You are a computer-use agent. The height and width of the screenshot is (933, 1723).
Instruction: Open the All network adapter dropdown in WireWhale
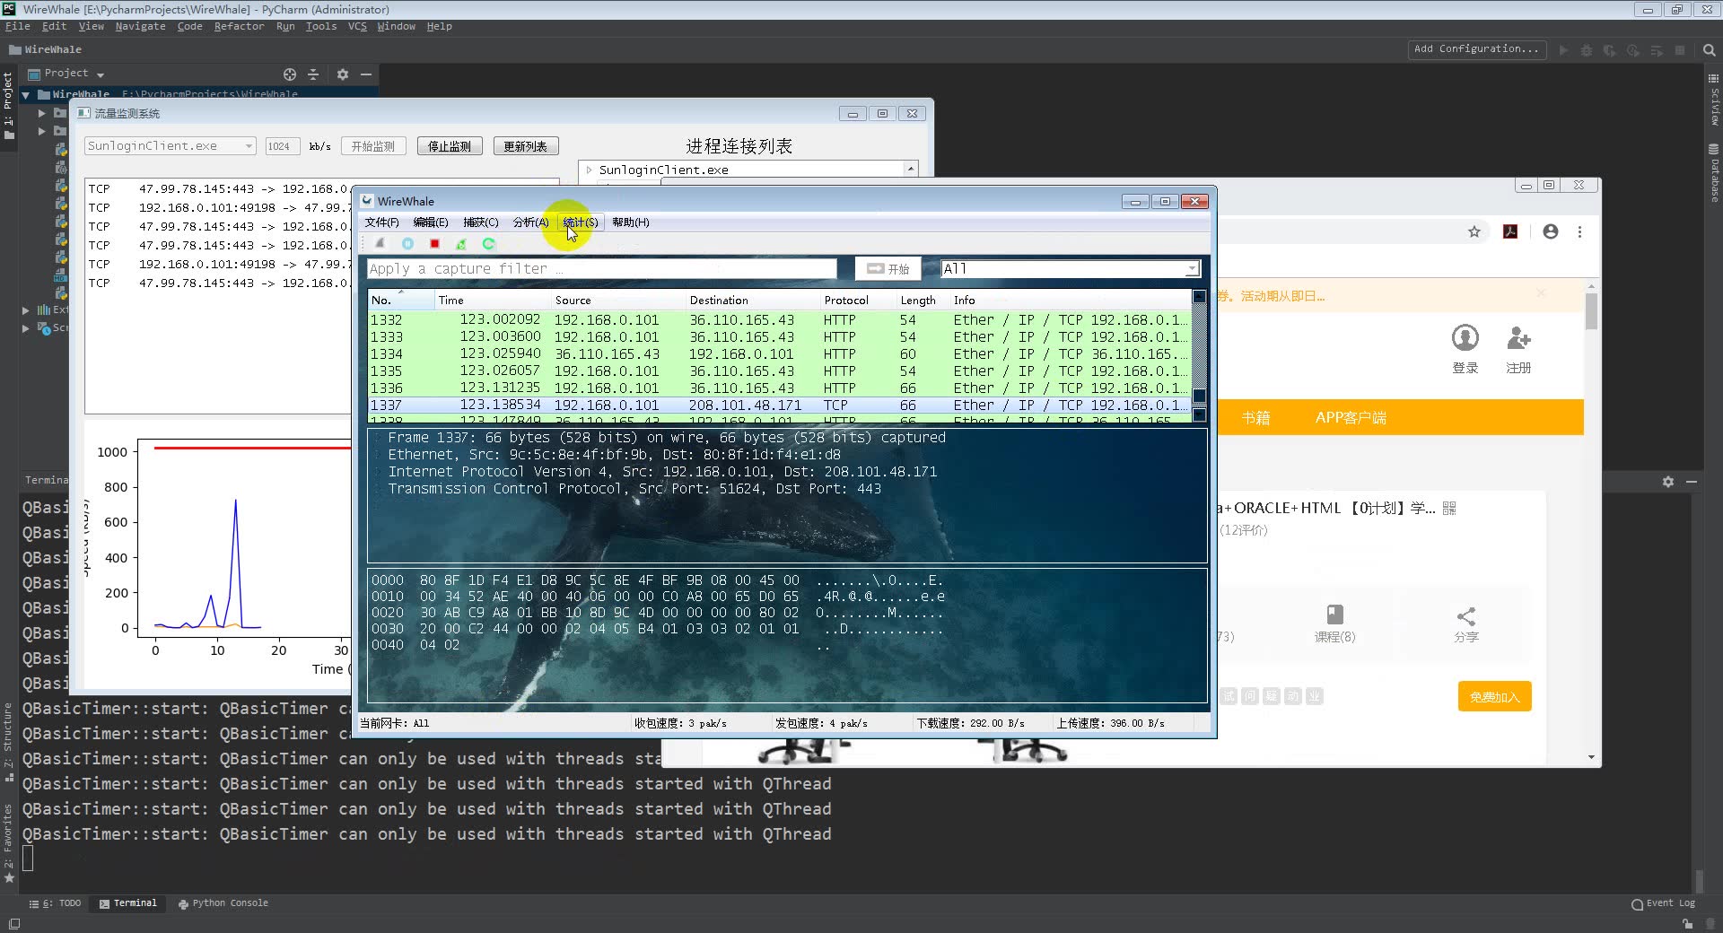click(1070, 268)
